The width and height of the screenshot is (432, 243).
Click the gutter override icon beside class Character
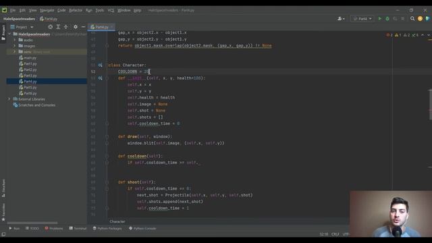coord(101,65)
